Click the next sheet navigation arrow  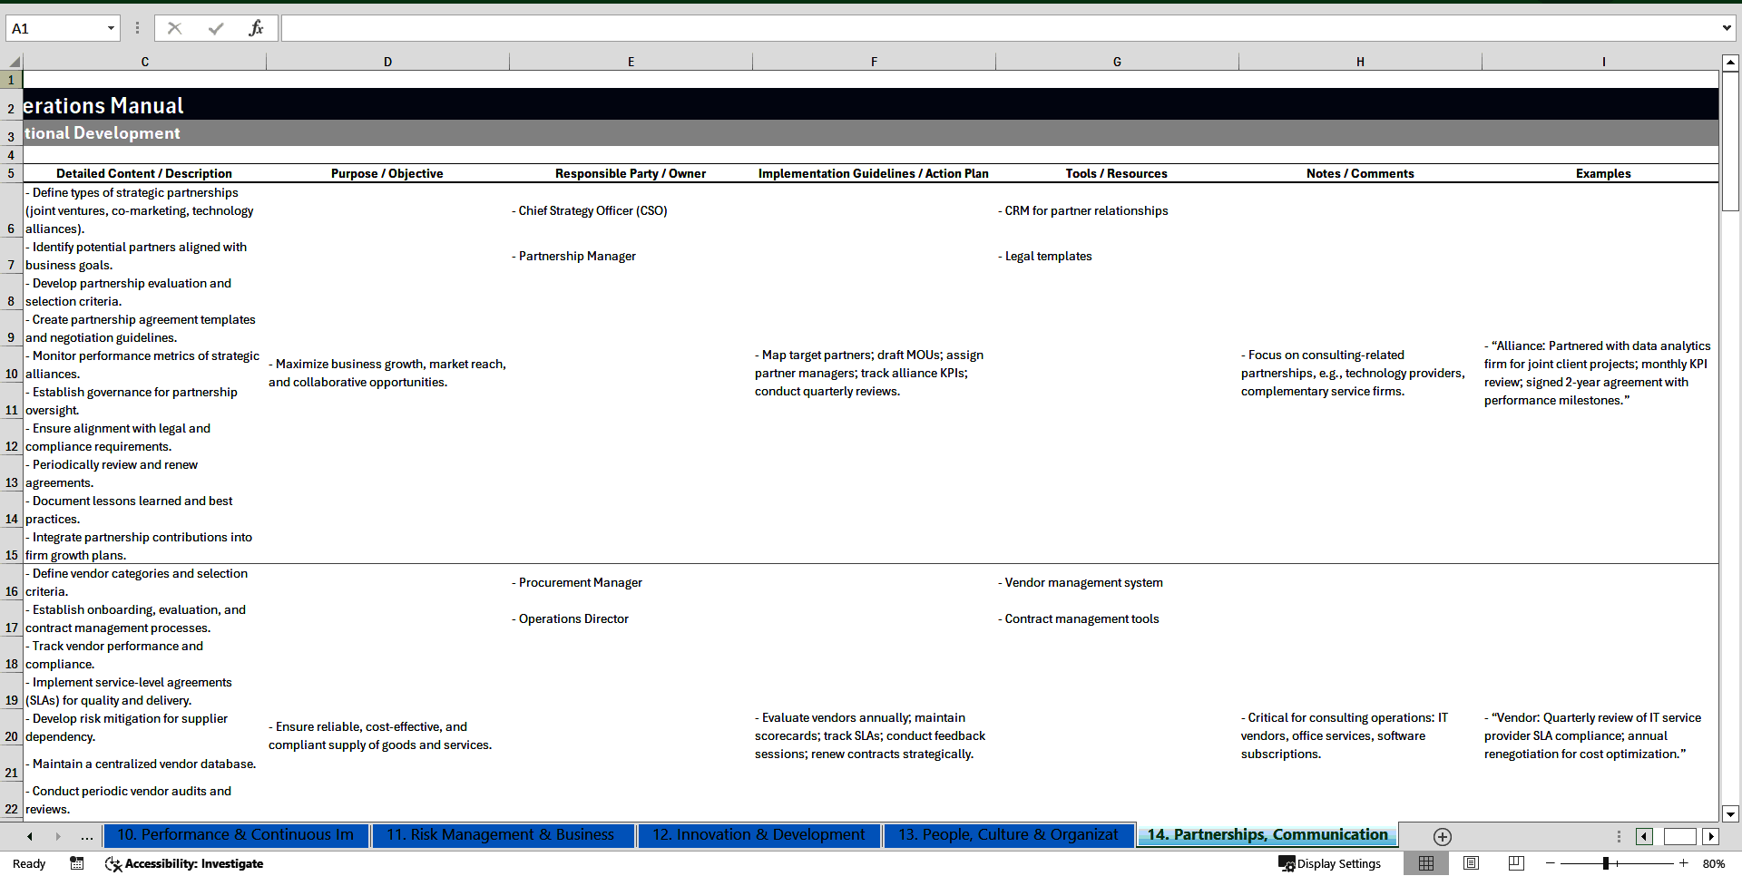[58, 836]
